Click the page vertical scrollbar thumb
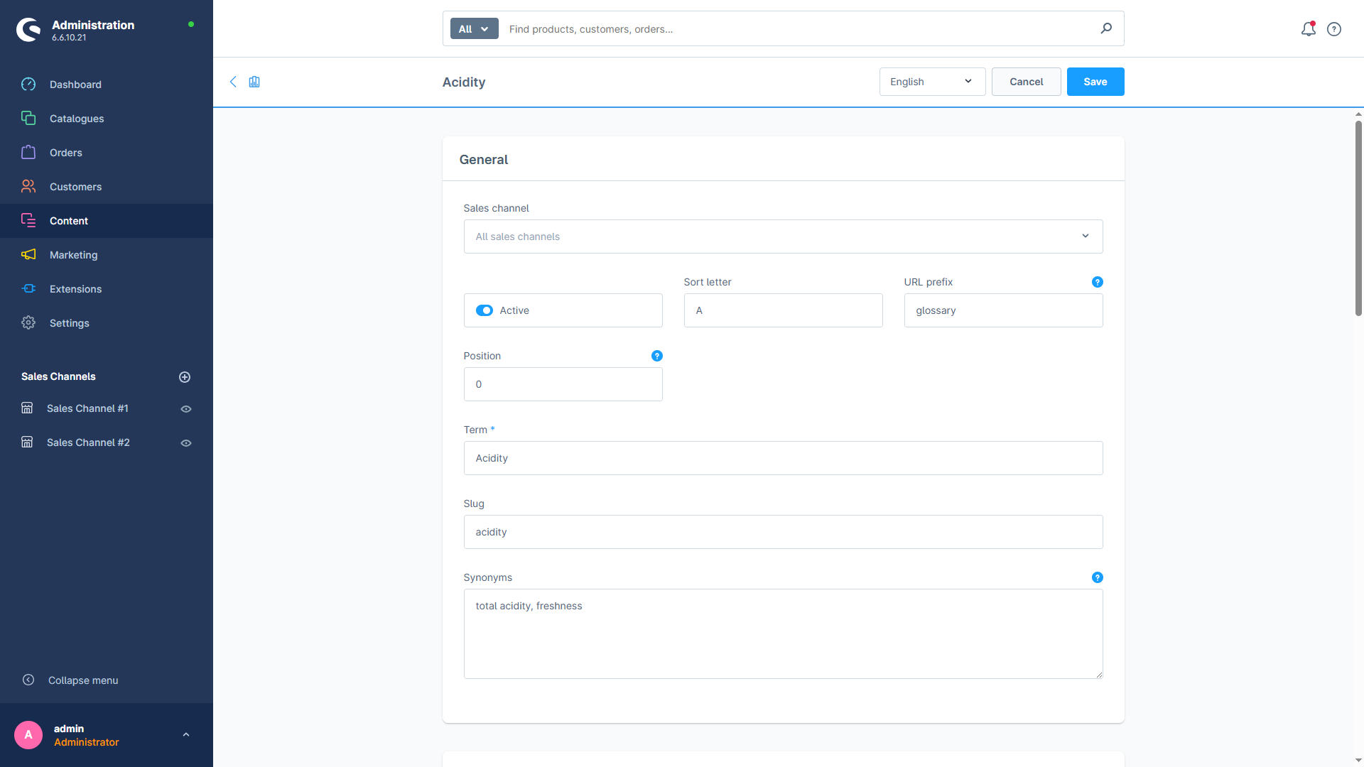 [1358, 218]
